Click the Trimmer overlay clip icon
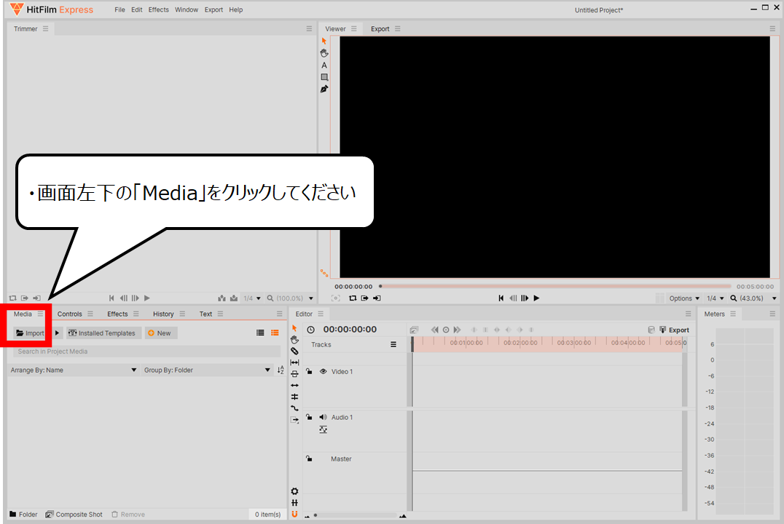 click(x=233, y=298)
